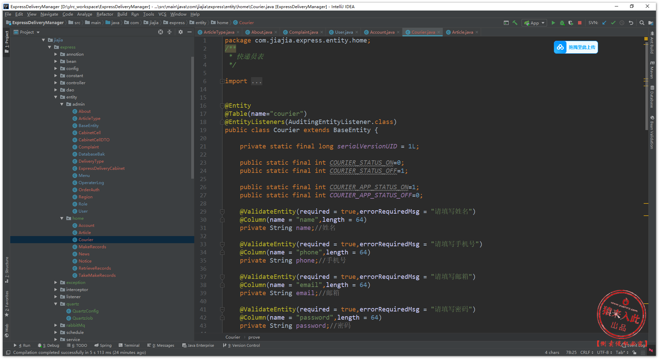Commit changes with the SVN checkmark icon

click(613, 23)
